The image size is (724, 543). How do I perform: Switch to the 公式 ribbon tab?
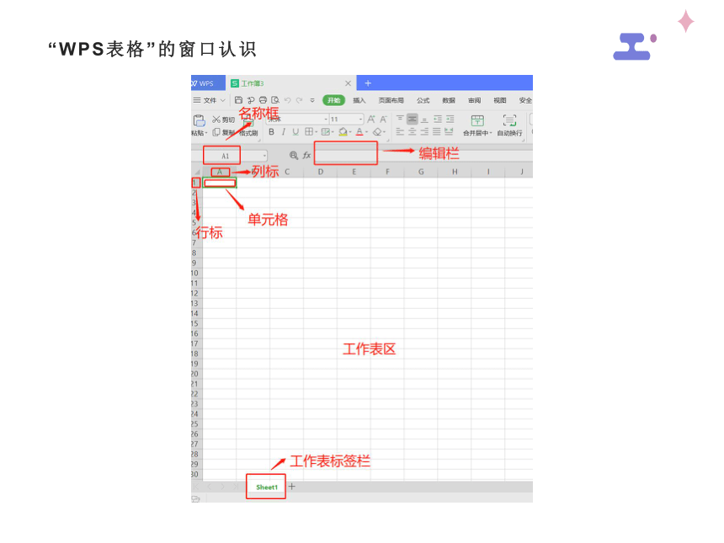pyautogui.click(x=423, y=100)
